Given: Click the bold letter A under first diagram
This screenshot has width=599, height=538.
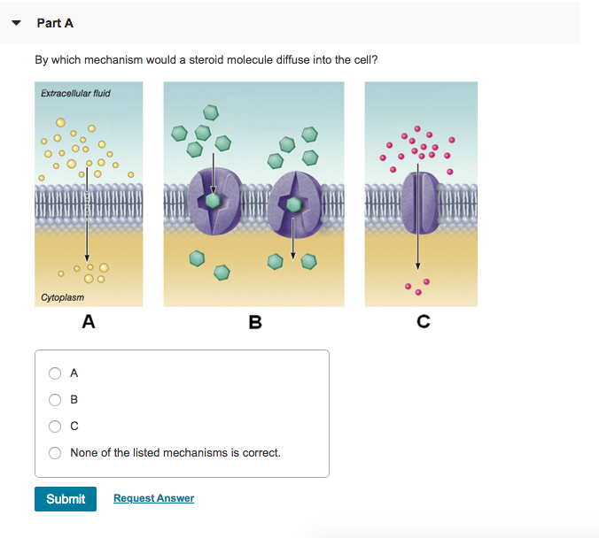Looking at the screenshot, I should click(88, 323).
